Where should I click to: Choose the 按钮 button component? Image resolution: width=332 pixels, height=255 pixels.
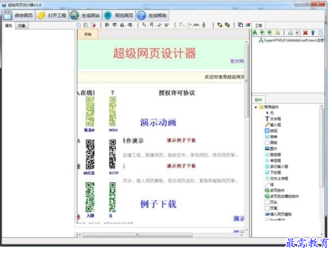(x=271, y=131)
